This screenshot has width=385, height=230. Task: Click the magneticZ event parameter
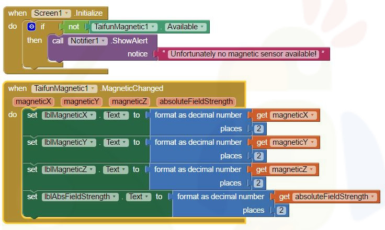130,101
